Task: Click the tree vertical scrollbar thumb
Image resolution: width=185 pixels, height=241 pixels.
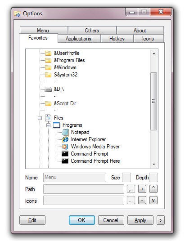Action: point(154,102)
